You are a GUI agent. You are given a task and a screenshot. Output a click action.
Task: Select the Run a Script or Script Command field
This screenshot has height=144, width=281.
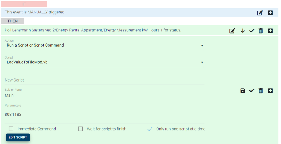[105, 45]
